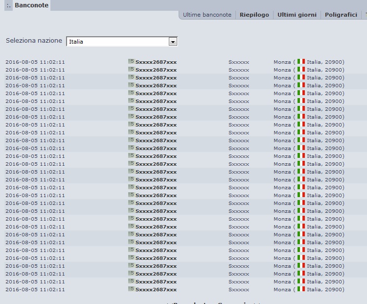Click the Italian flag icon in last row
Viewport: 367px width, 304px height.
301,289
